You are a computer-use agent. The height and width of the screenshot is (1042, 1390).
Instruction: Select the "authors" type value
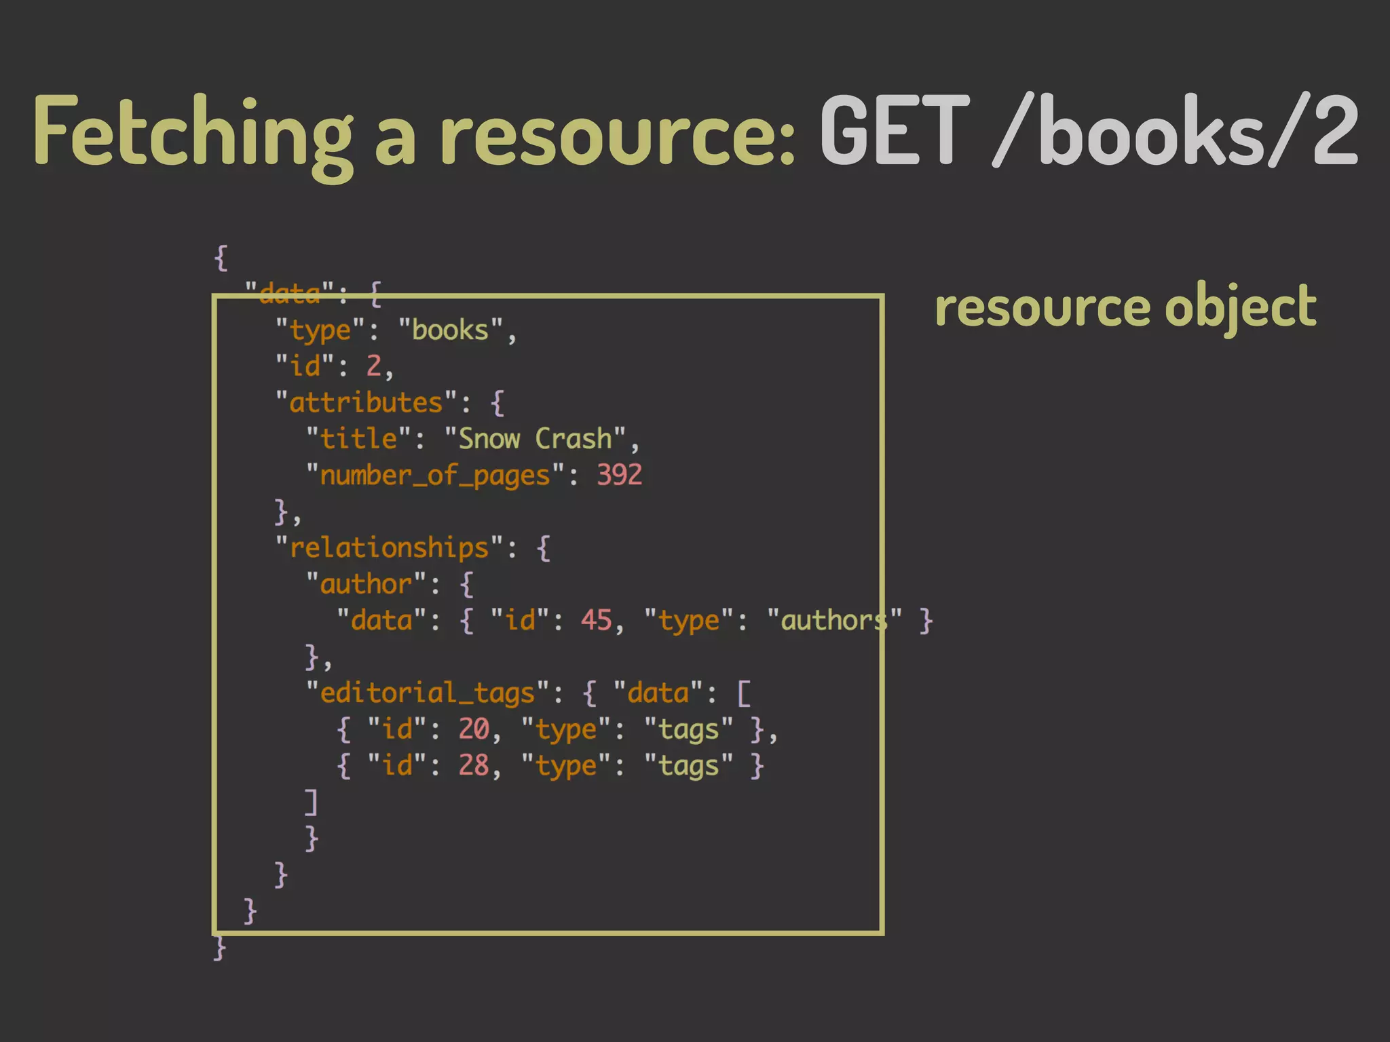point(835,620)
